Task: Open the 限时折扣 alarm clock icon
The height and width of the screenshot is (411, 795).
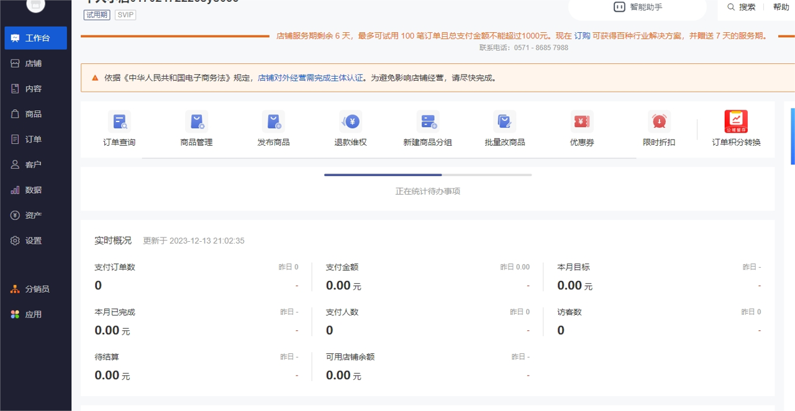Action: tap(659, 122)
